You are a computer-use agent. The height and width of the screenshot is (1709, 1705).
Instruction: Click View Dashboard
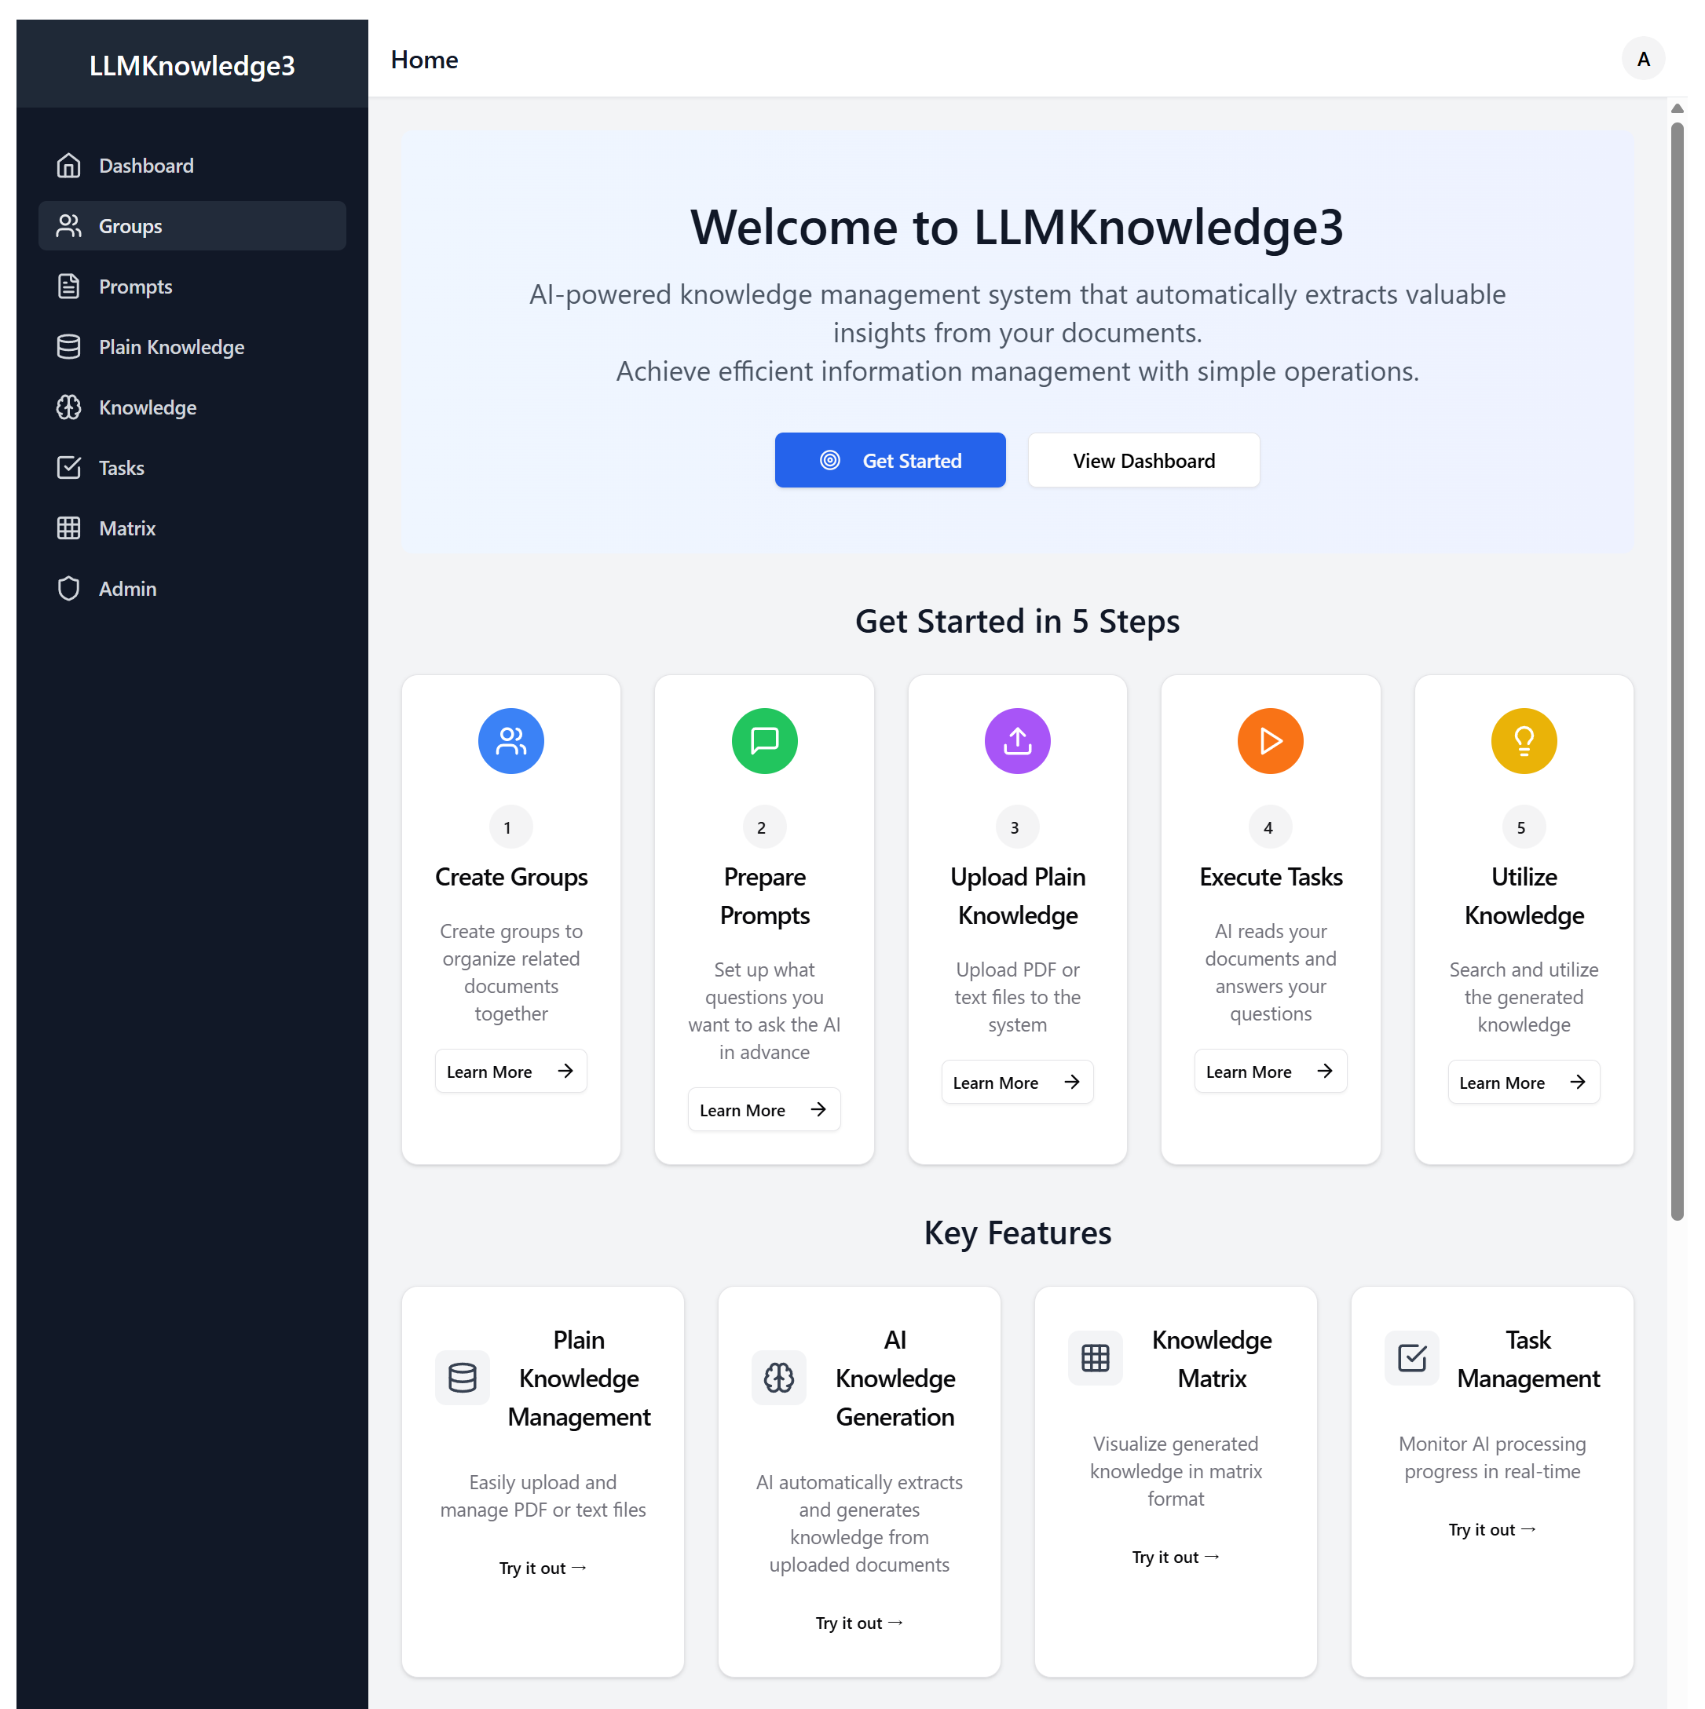pos(1143,460)
